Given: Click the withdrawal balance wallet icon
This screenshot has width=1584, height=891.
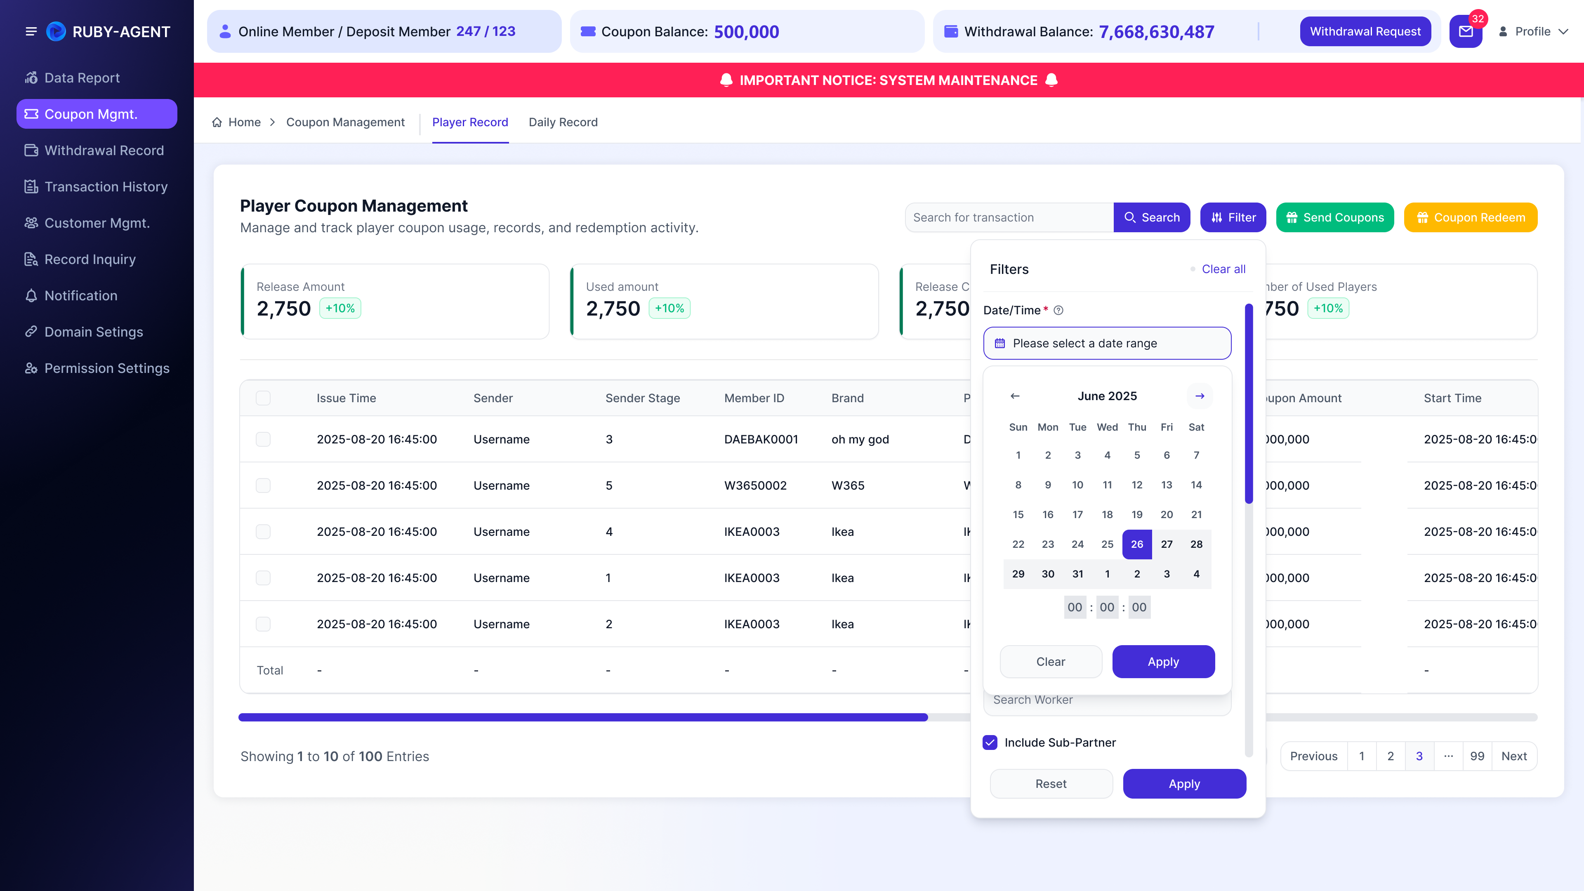Looking at the screenshot, I should (x=951, y=31).
